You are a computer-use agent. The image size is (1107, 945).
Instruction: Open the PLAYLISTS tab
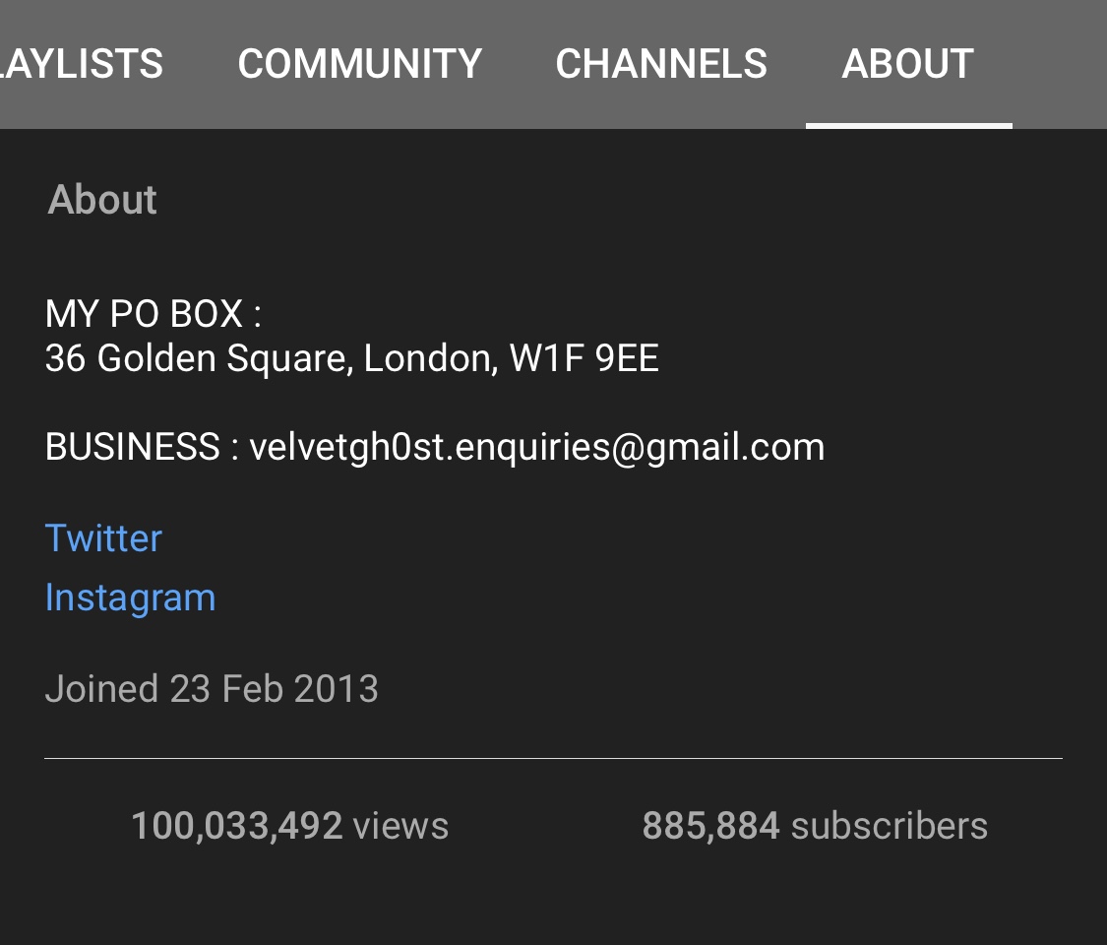click(x=82, y=64)
